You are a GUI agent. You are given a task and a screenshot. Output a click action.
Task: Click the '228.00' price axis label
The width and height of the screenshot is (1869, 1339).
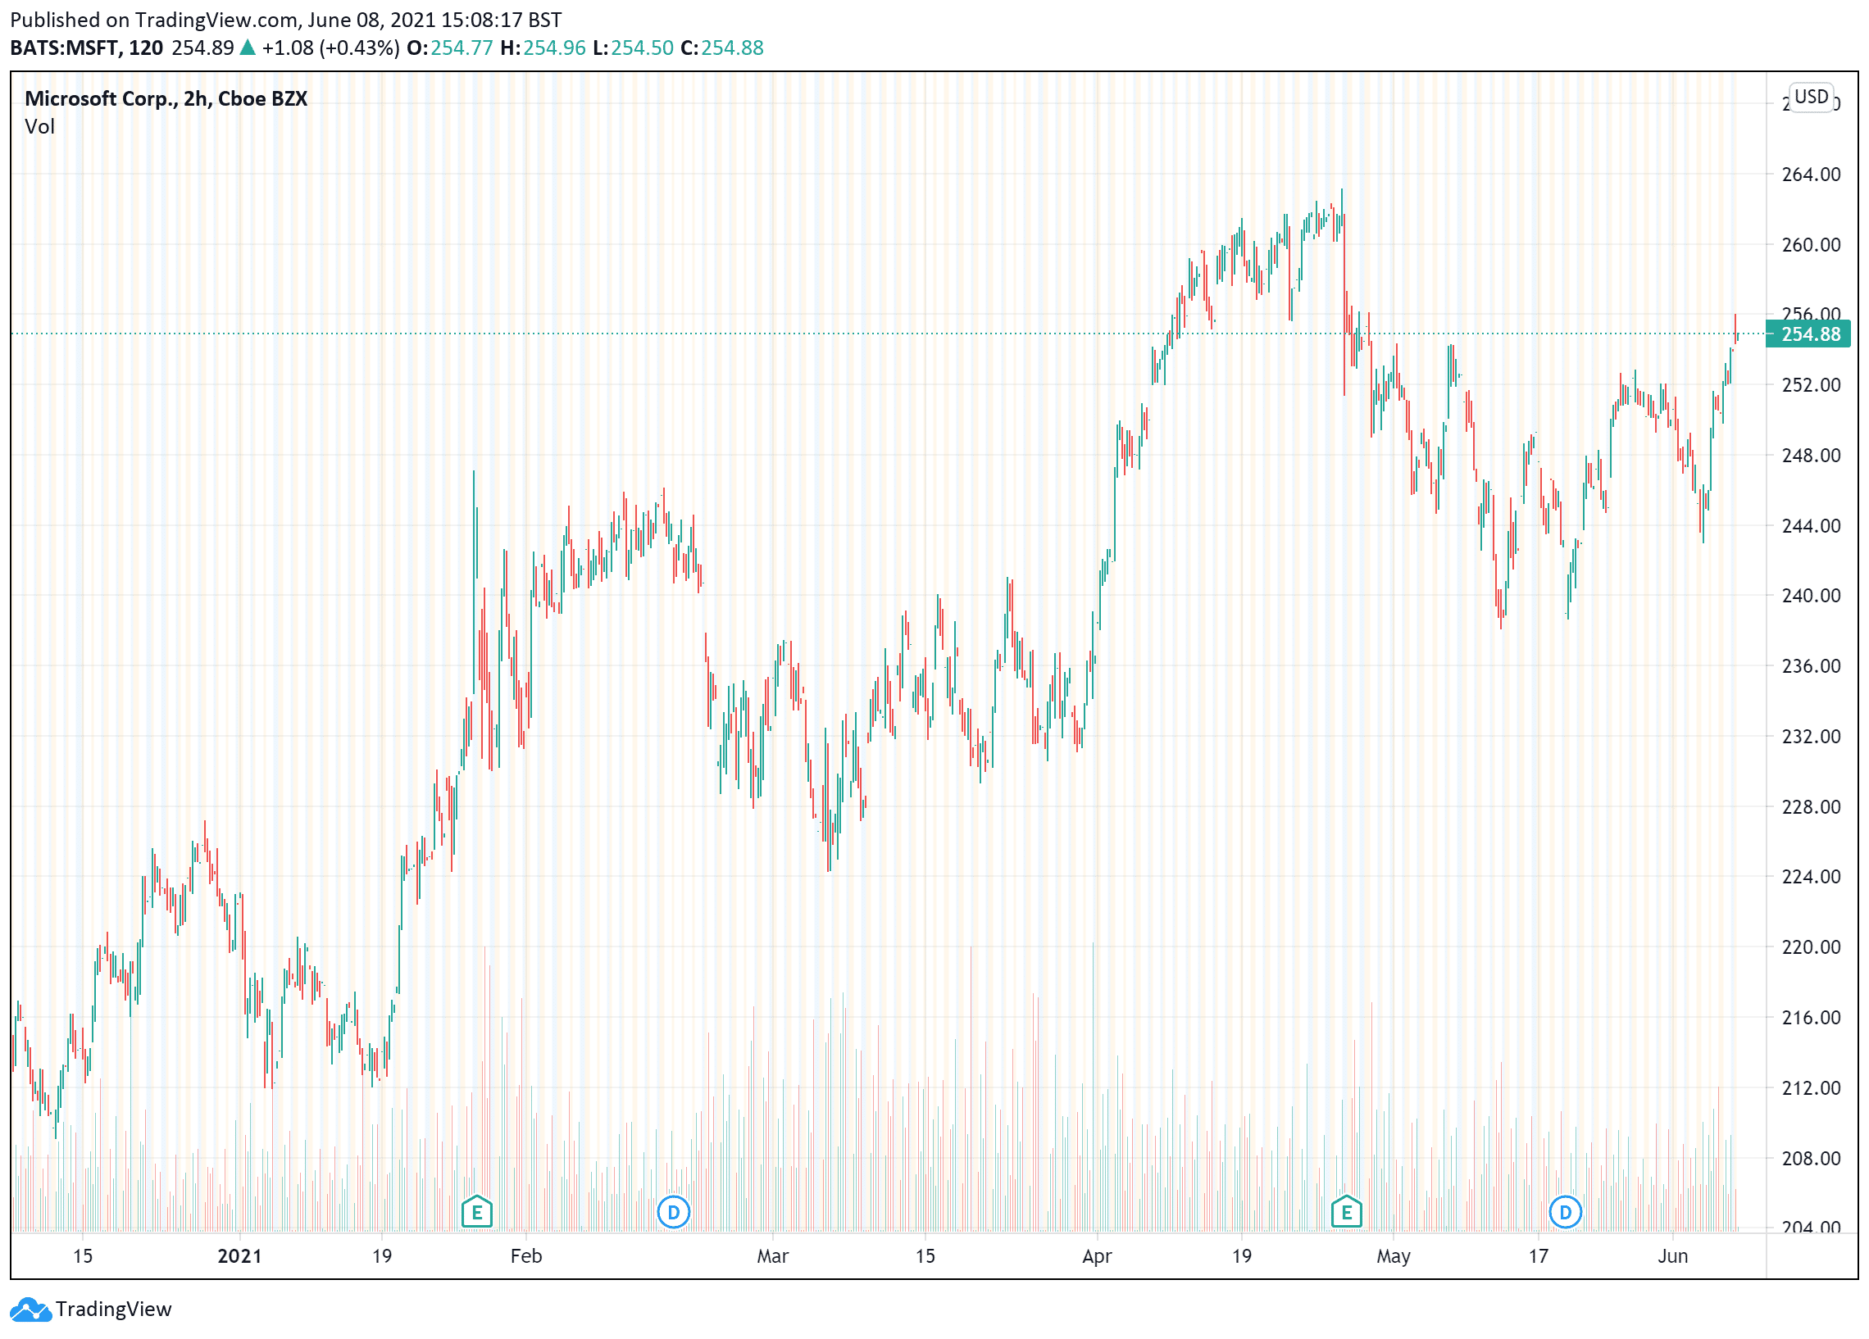coord(1811,806)
